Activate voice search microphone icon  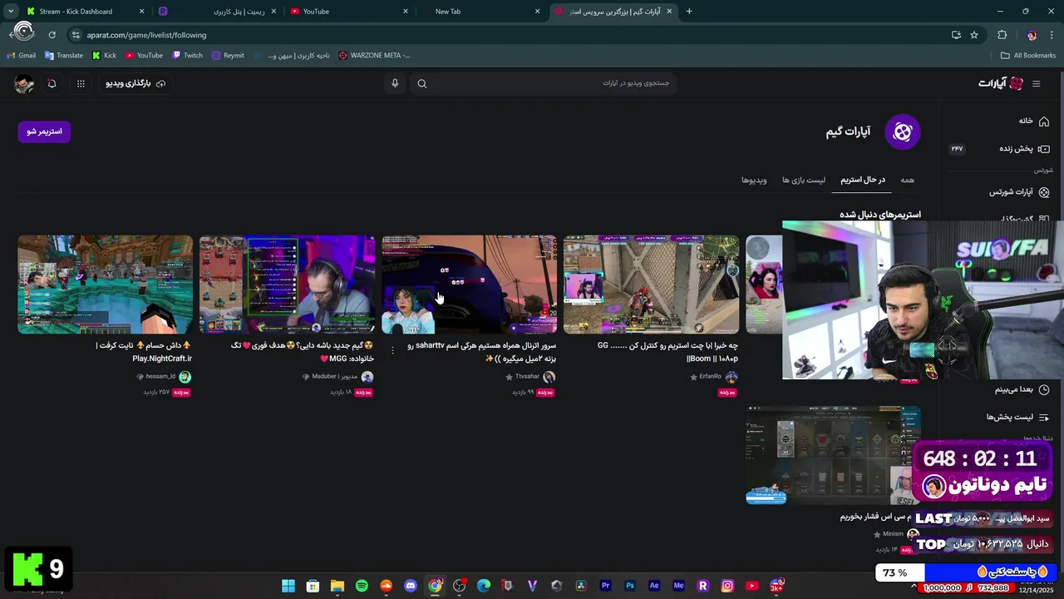[x=395, y=83]
